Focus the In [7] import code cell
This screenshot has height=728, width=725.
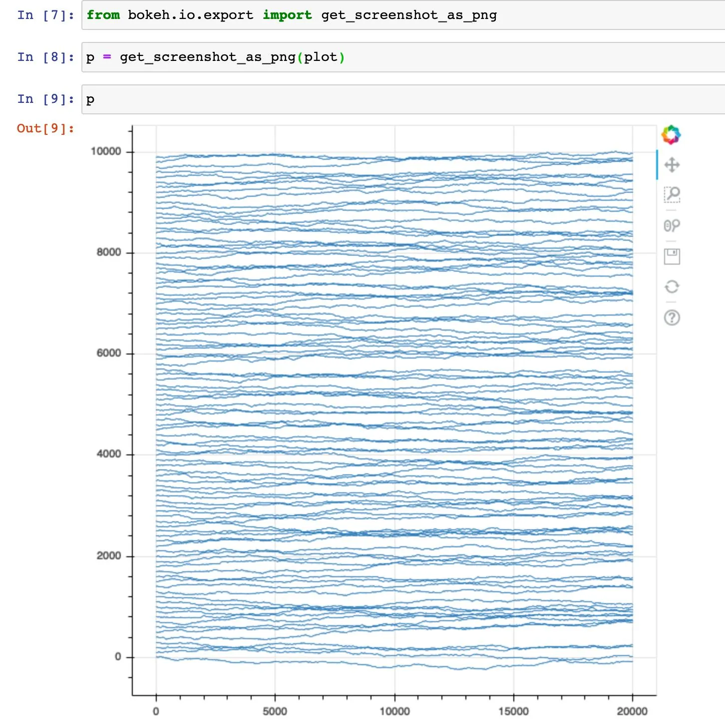403,15
